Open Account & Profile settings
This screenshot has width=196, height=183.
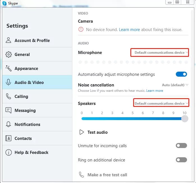[x=37, y=40]
